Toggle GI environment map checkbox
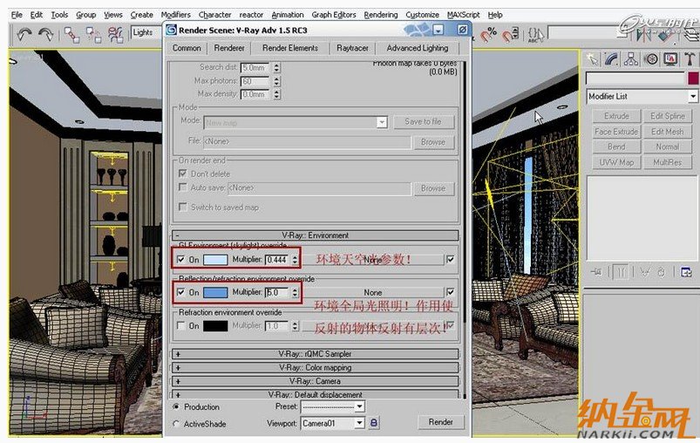700x443 pixels. 451,259
